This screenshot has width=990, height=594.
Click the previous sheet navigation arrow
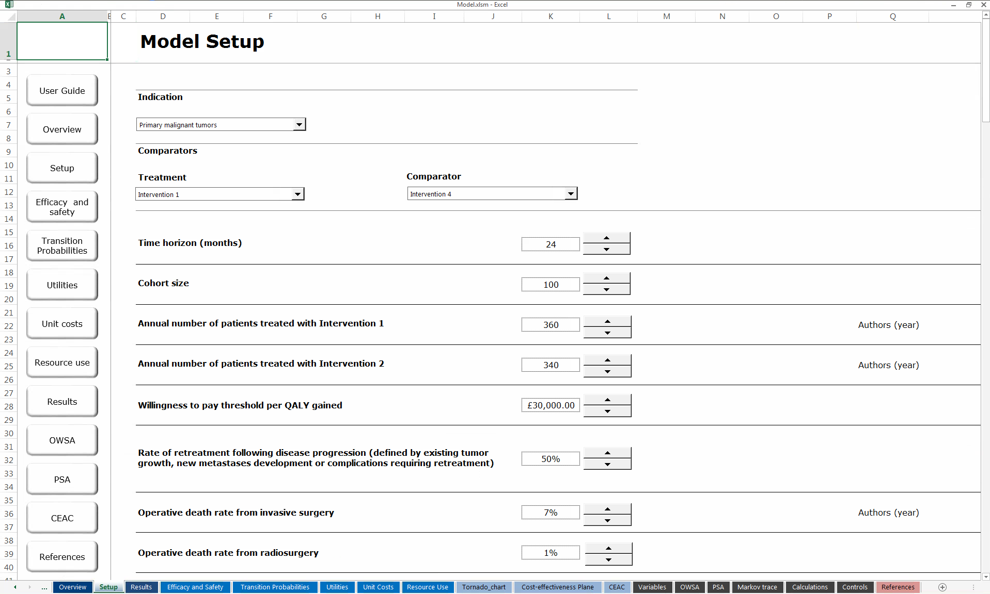(14, 587)
